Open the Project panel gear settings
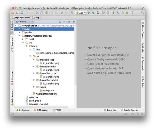 (70, 22)
